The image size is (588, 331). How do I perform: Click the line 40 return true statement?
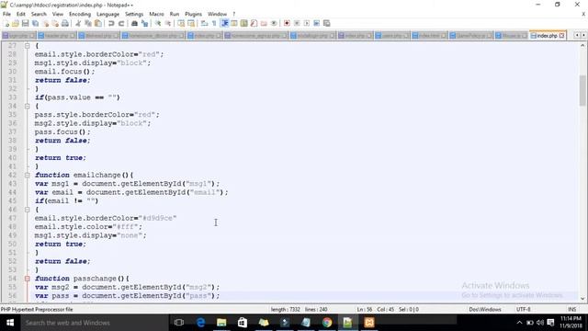pos(61,157)
